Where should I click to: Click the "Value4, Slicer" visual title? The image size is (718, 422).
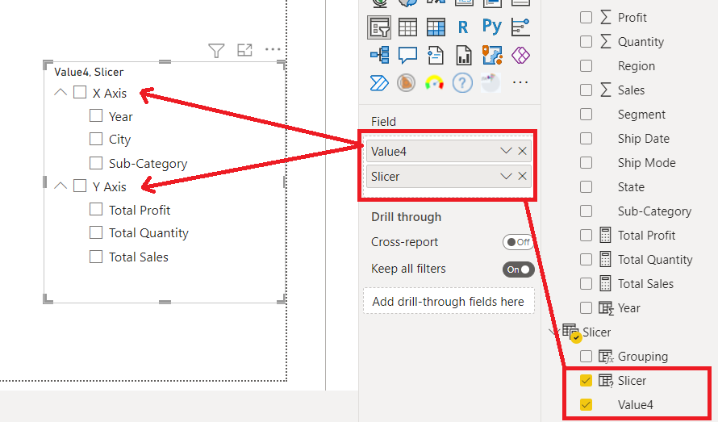tap(89, 72)
